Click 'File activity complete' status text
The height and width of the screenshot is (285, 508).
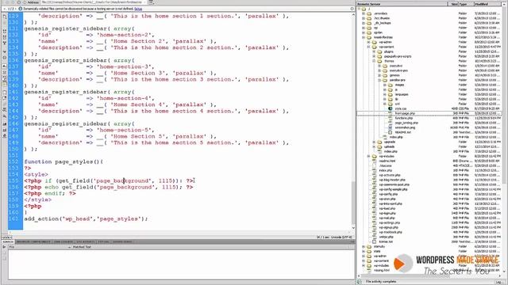(381, 282)
